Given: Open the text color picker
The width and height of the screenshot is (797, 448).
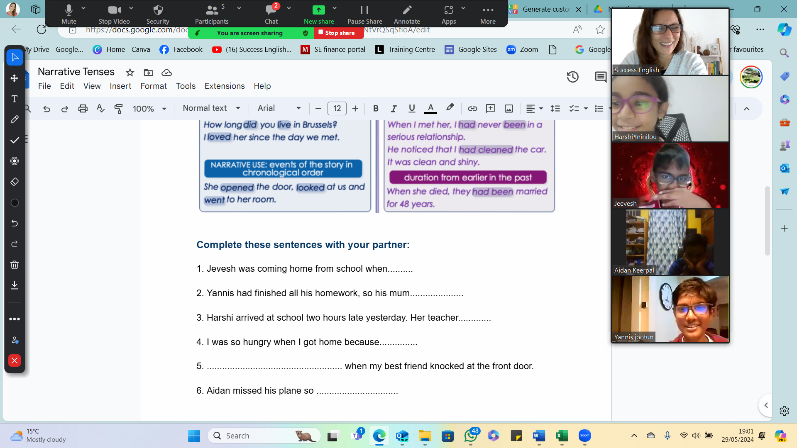Looking at the screenshot, I should (430, 108).
